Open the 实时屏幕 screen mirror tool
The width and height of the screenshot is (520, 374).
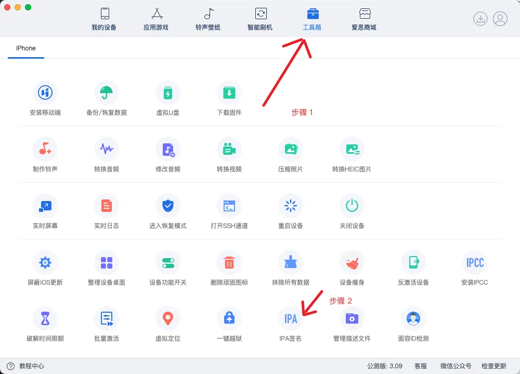45,206
